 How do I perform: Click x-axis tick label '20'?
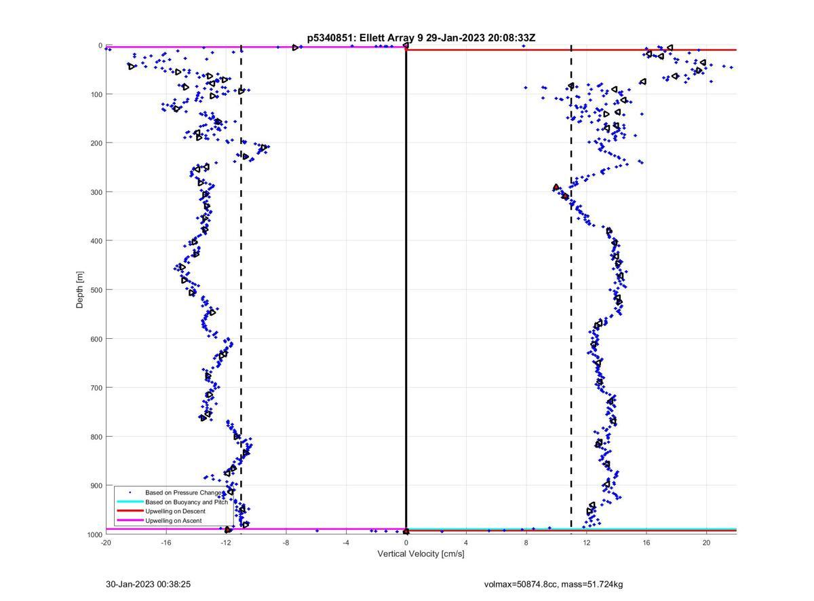click(x=706, y=542)
